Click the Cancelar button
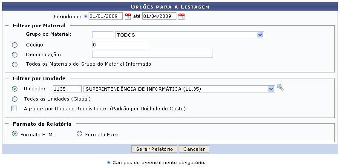340x167 pixels. pyautogui.click(x=194, y=149)
